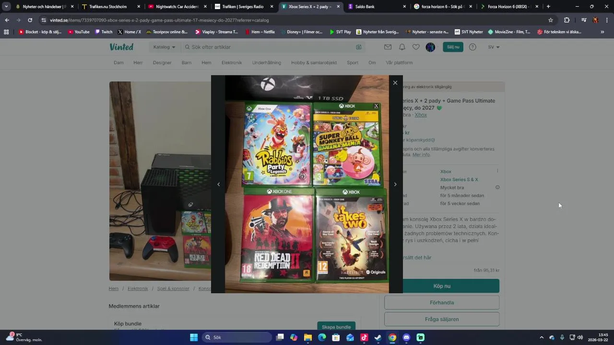The height and width of the screenshot is (345, 614).
Task: Open Hobby & samlarobjekt category
Action: [x=314, y=63]
